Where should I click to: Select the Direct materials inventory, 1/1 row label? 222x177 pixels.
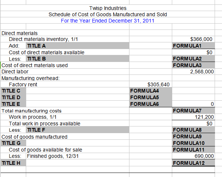coord(43,39)
